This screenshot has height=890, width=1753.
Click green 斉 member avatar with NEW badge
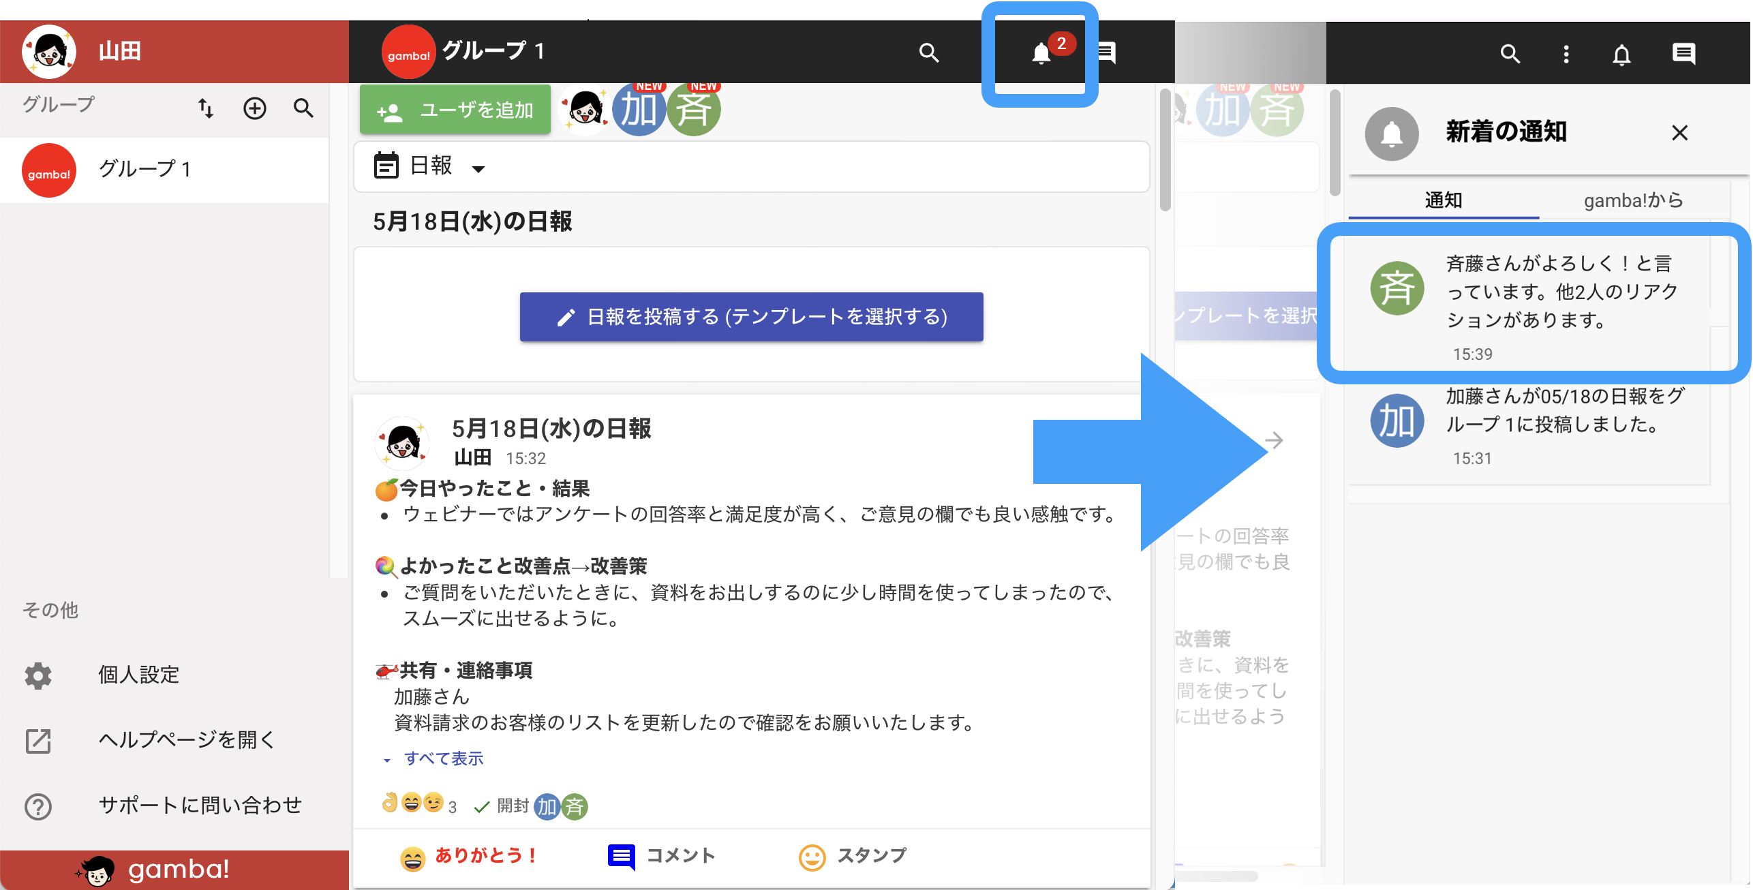pos(693,109)
